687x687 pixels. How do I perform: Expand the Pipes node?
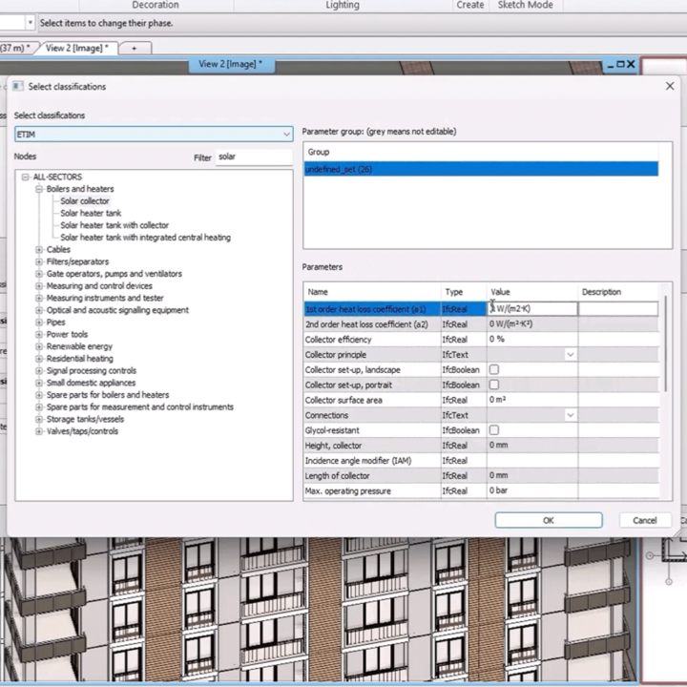39,323
